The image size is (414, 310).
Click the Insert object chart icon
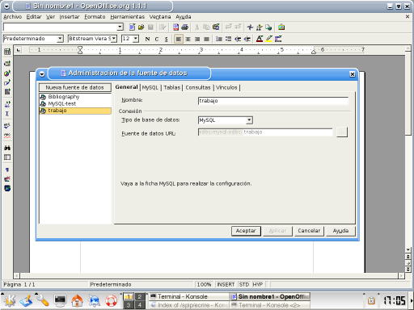(7, 73)
